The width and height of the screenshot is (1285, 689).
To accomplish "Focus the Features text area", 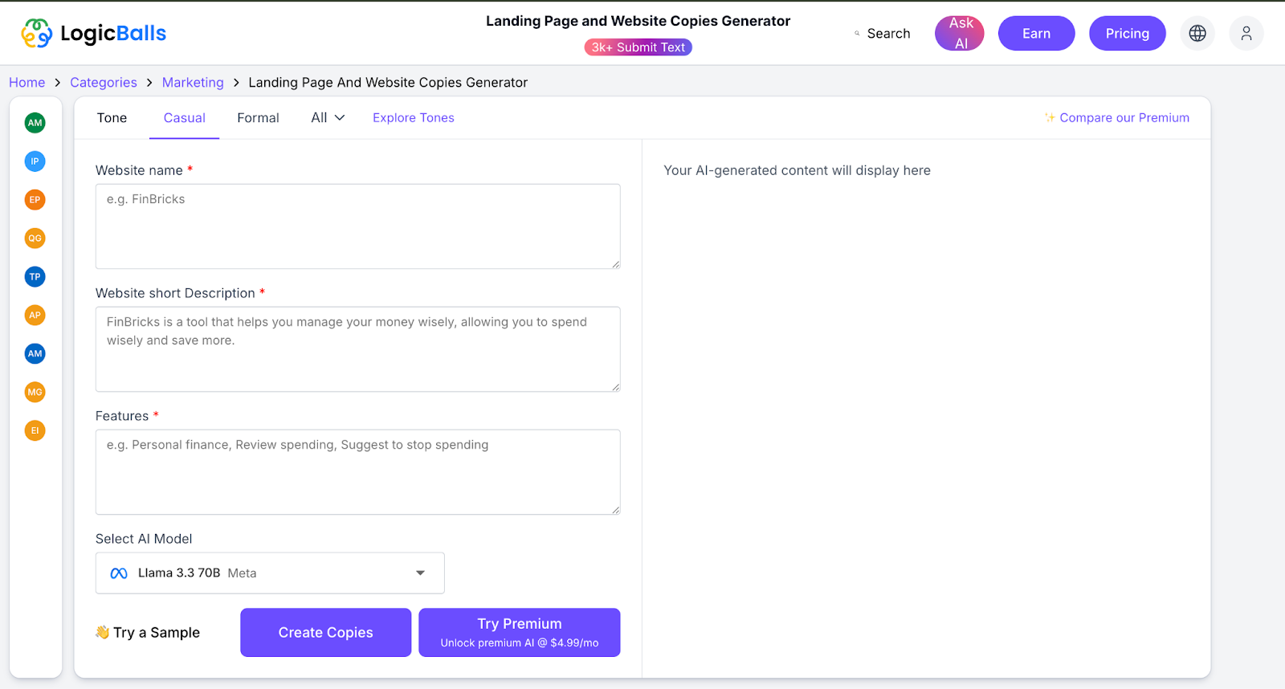I will (357, 472).
